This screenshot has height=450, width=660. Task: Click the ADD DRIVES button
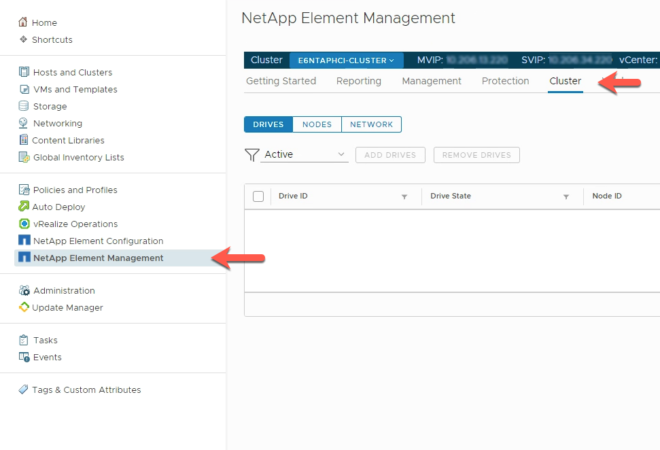pyautogui.click(x=390, y=155)
